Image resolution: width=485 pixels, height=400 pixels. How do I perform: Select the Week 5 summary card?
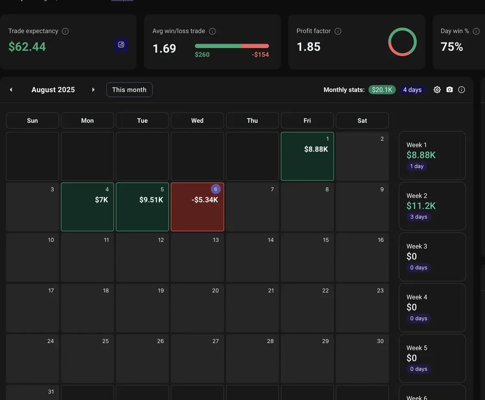(x=432, y=358)
